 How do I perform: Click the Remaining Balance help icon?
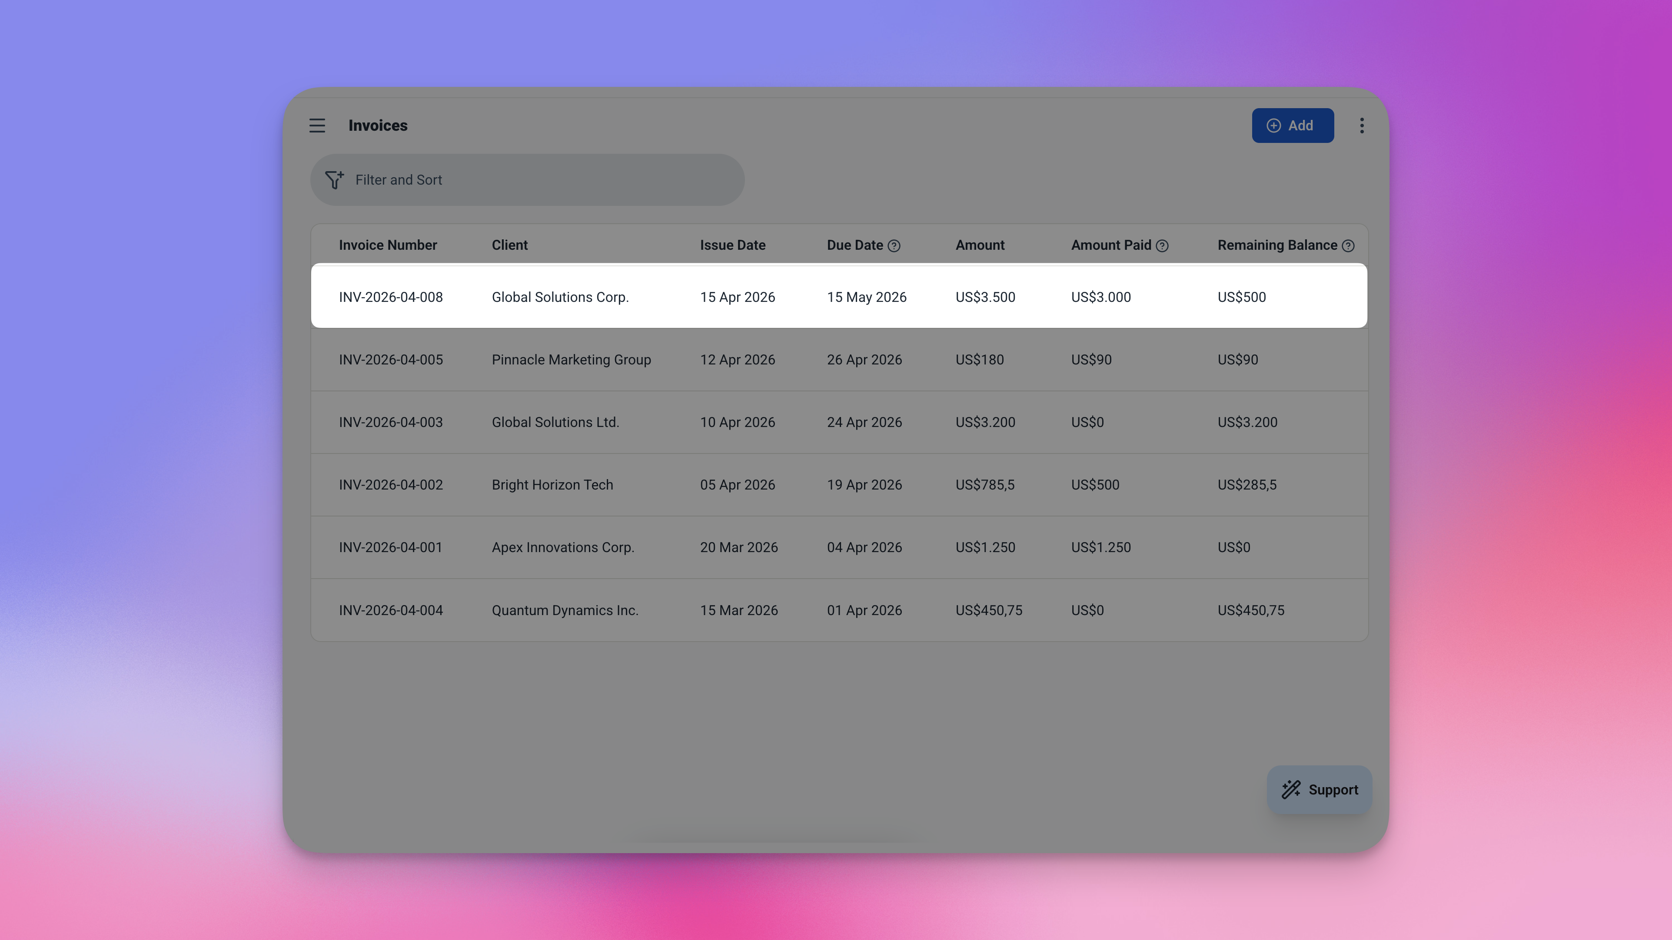click(1348, 246)
